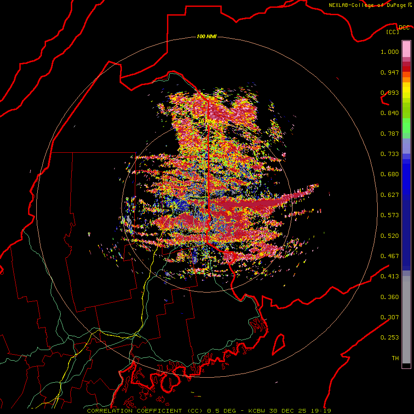This screenshot has width=414, height=414.
Task: Click the 100 NMI range ring label
Action: (x=207, y=36)
